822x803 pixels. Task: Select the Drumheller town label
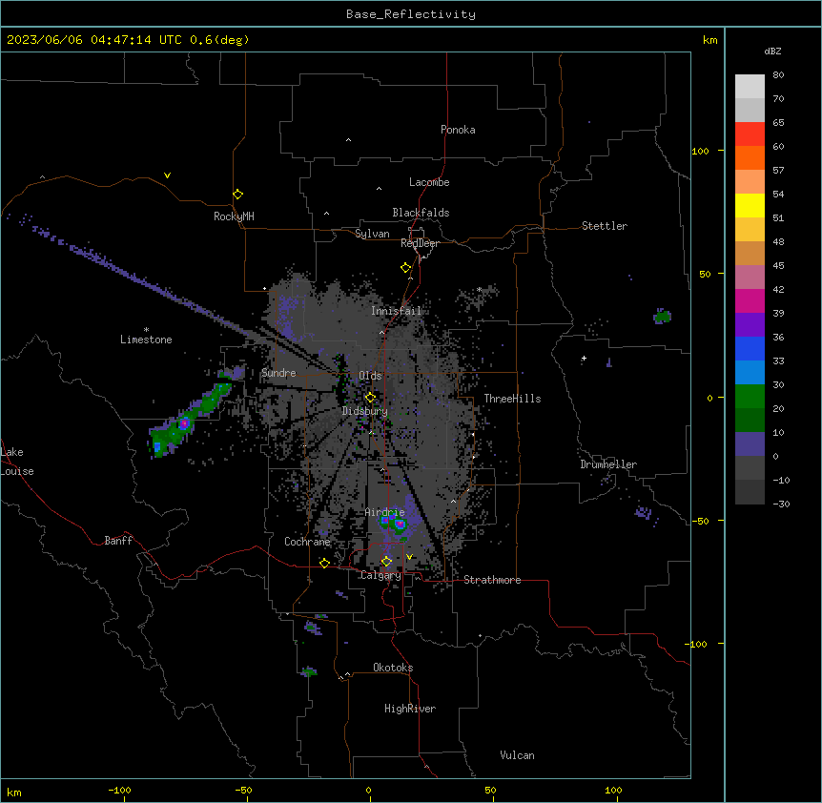pos(608,464)
